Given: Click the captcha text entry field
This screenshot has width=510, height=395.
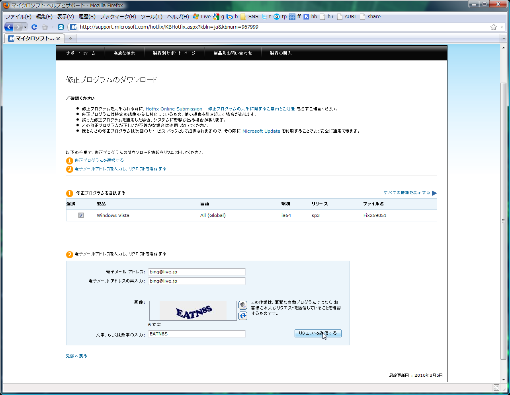Looking at the screenshot, I should click(197, 334).
